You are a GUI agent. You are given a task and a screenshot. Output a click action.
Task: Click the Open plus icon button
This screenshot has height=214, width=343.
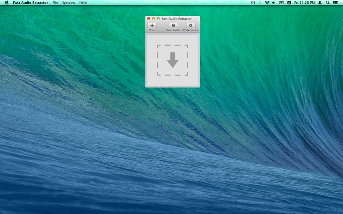point(152,26)
